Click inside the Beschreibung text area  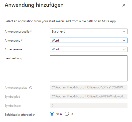(89, 68)
